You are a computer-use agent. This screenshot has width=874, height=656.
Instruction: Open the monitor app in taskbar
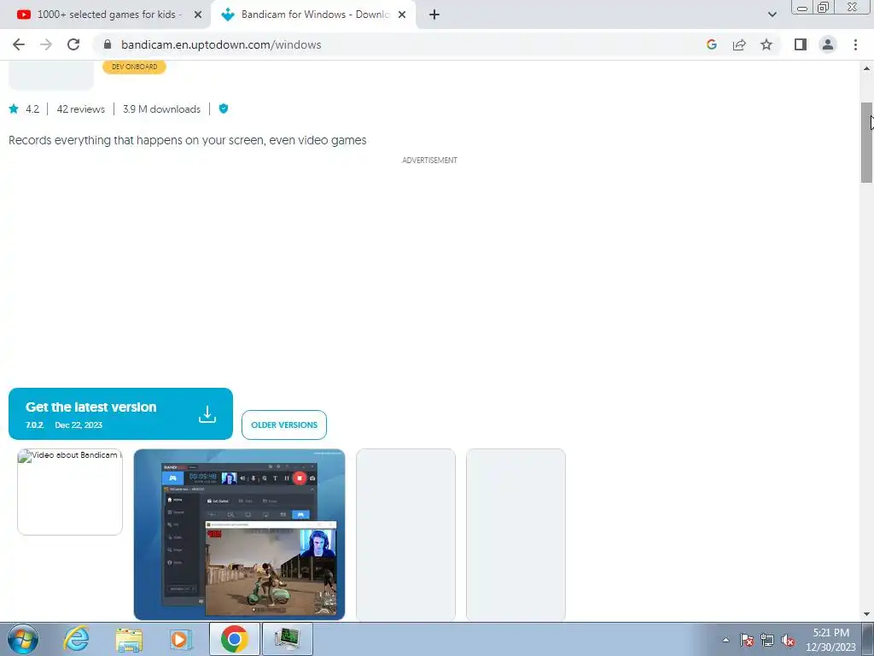pyautogui.click(x=287, y=639)
